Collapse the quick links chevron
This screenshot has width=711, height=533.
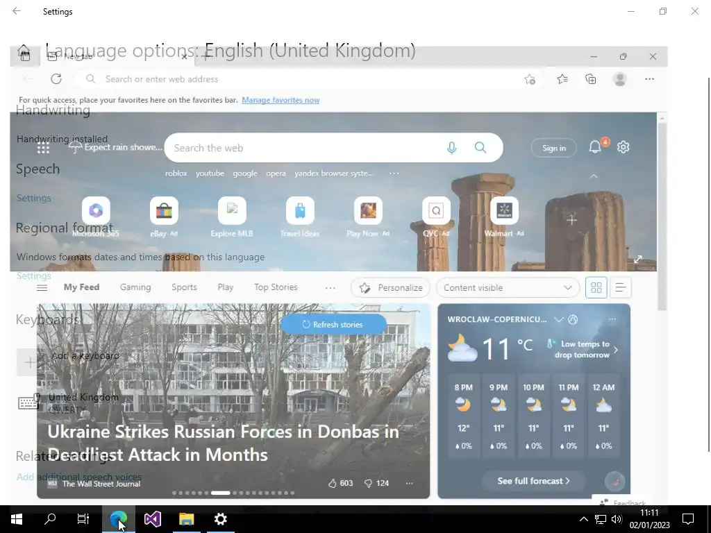tap(594, 176)
